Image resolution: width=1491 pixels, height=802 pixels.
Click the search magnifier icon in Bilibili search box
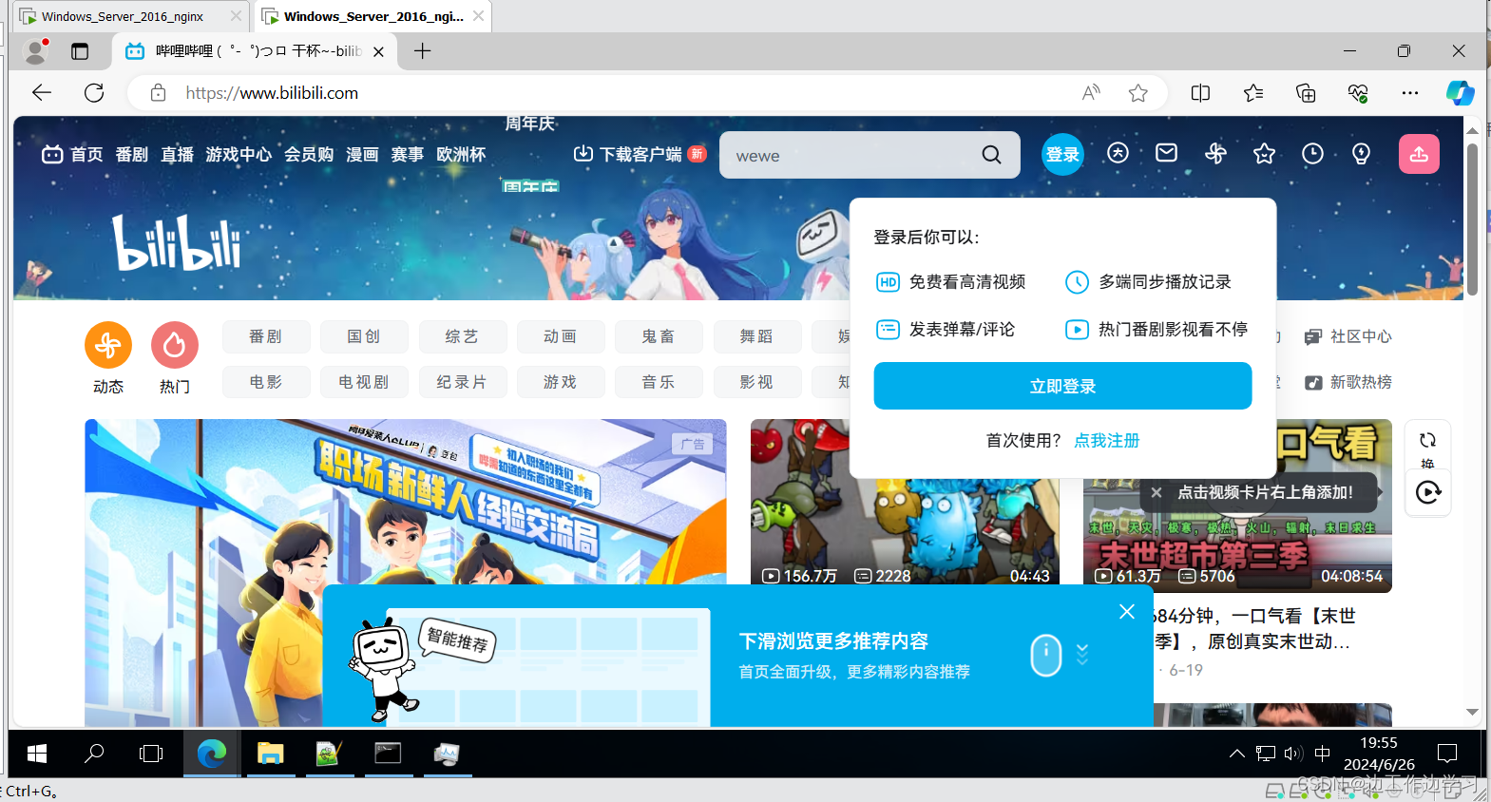991,155
